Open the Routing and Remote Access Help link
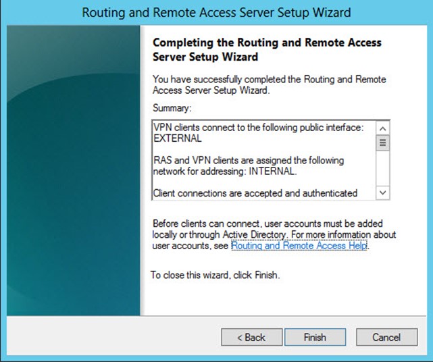433x362 pixels. [x=299, y=245]
